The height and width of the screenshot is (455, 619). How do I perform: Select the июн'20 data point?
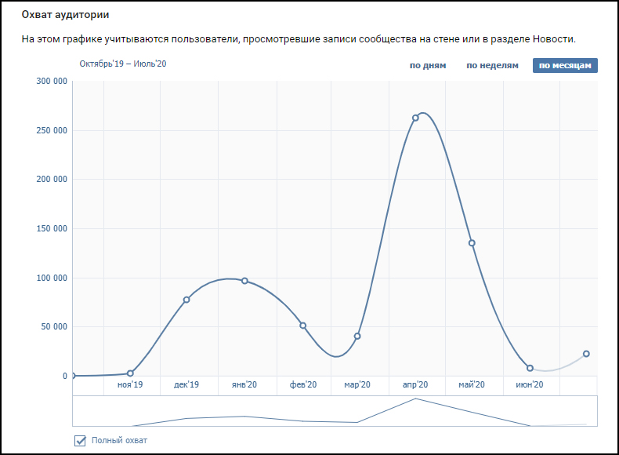pos(530,368)
